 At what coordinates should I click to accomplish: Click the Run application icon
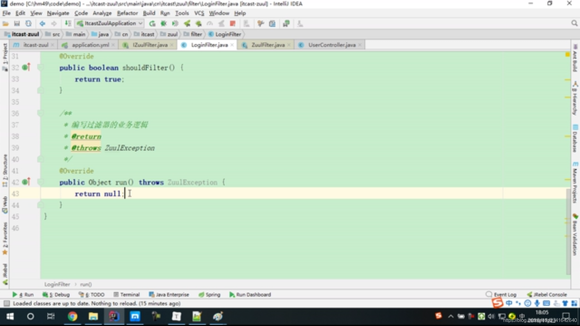(x=152, y=24)
